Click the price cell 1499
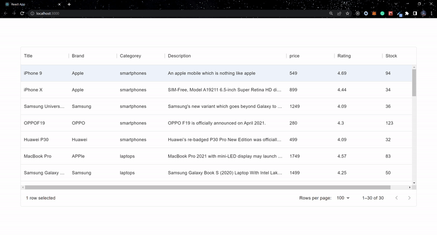Screen dimensions: 437x235 [310, 173]
